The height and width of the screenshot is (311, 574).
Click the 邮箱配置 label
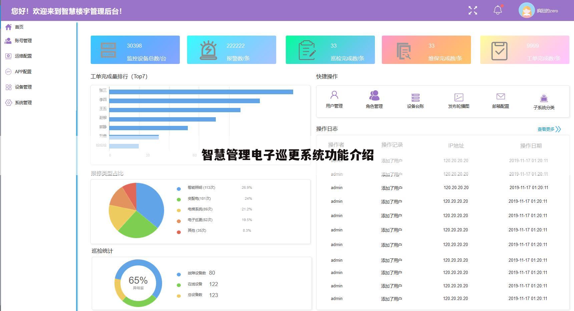[x=501, y=106]
